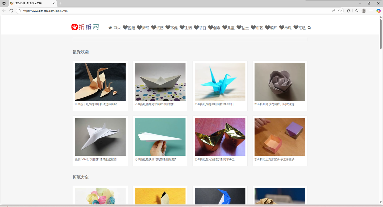Click the link 怎么折纸金元宝的方法 简单手工
383x207 pixels.
215,159
